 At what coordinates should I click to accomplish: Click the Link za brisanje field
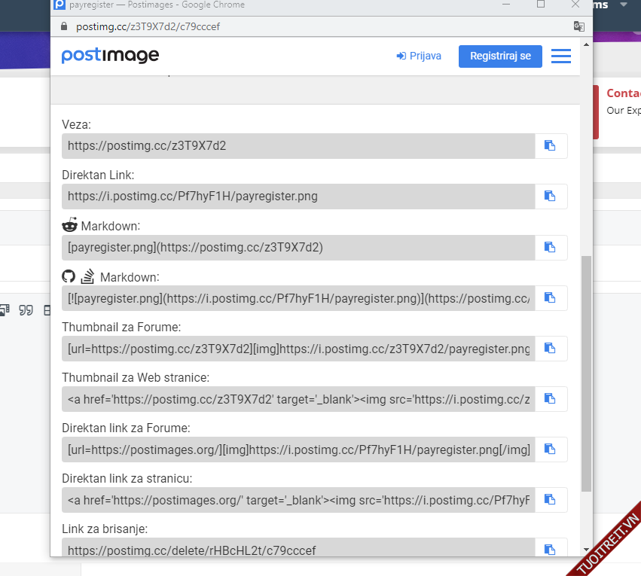pos(298,549)
